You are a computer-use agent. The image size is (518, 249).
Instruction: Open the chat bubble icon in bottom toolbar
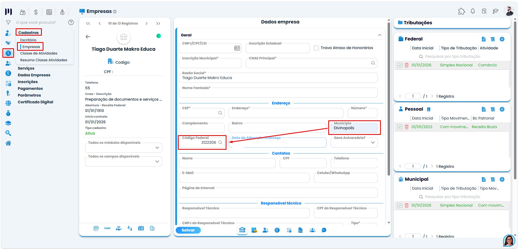tap(324, 230)
